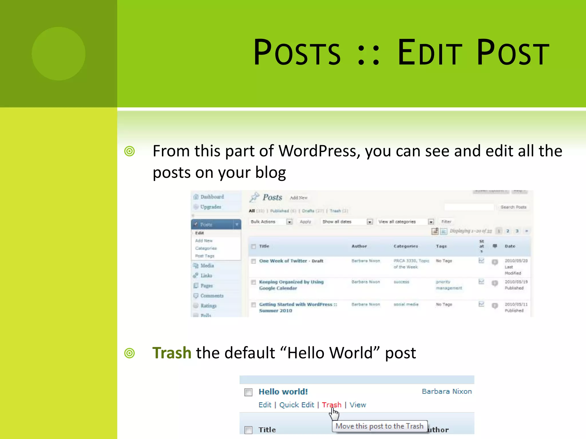586x439 pixels.
Task: Toggle the bottom Title header checkbox below Hello world
Action: tap(248, 430)
